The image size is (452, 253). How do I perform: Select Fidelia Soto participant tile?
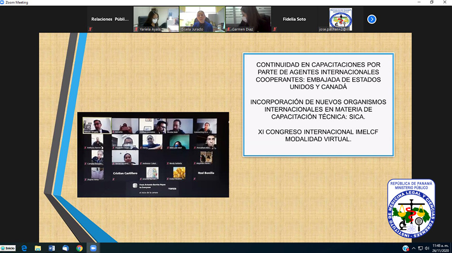[294, 19]
